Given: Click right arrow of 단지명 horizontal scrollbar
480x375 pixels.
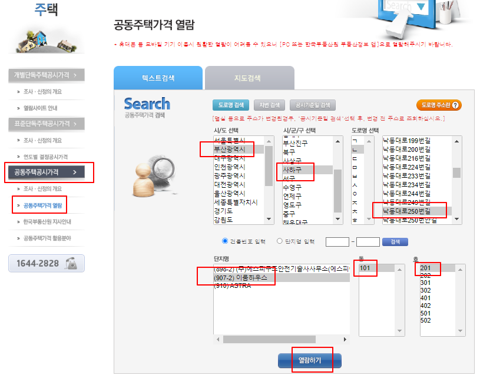Looking at the screenshot, I should click(x=345, y=339).
